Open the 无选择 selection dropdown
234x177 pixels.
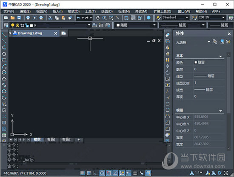coord(209,42)
